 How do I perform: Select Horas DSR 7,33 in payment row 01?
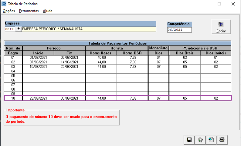(132, 58)
